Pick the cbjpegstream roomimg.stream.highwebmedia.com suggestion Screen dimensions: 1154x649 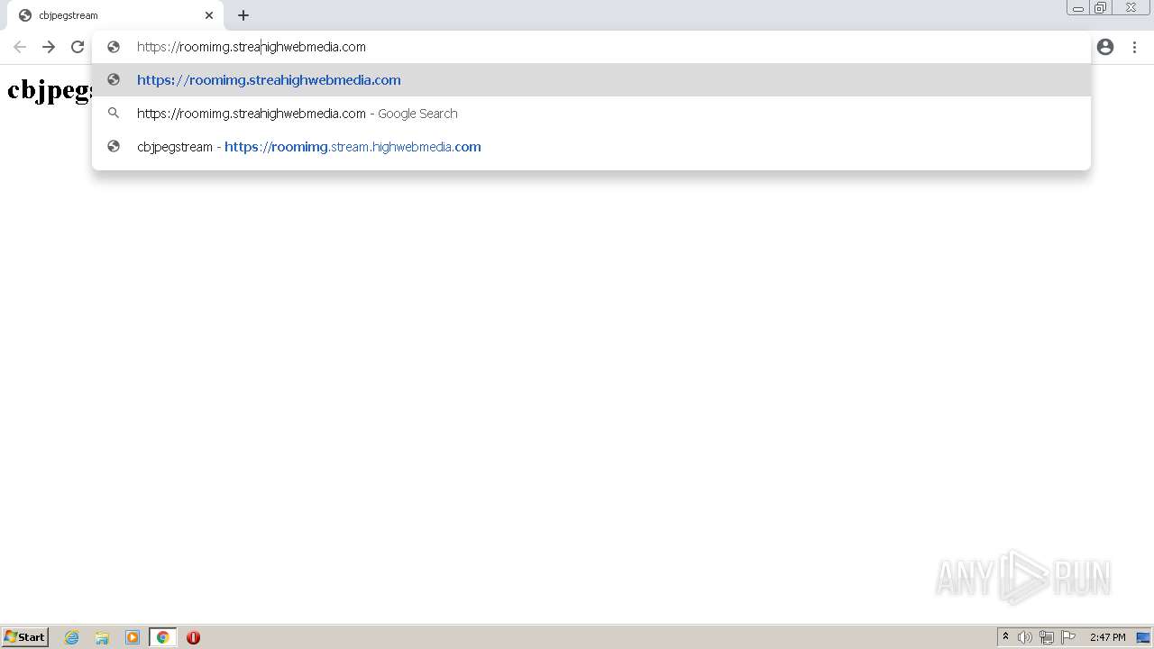pyautogui.click(x=591, y=147)
